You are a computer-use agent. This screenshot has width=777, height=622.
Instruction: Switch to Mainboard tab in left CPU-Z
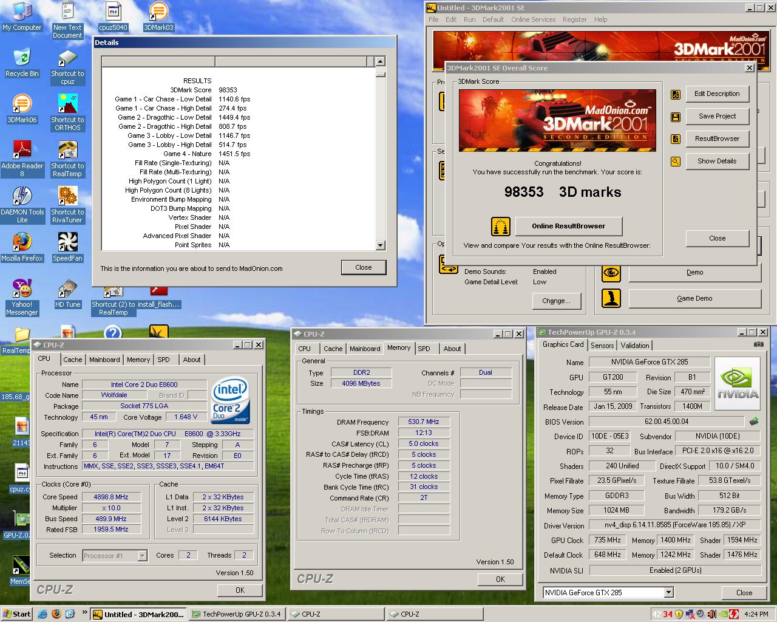tap(104, 360)
